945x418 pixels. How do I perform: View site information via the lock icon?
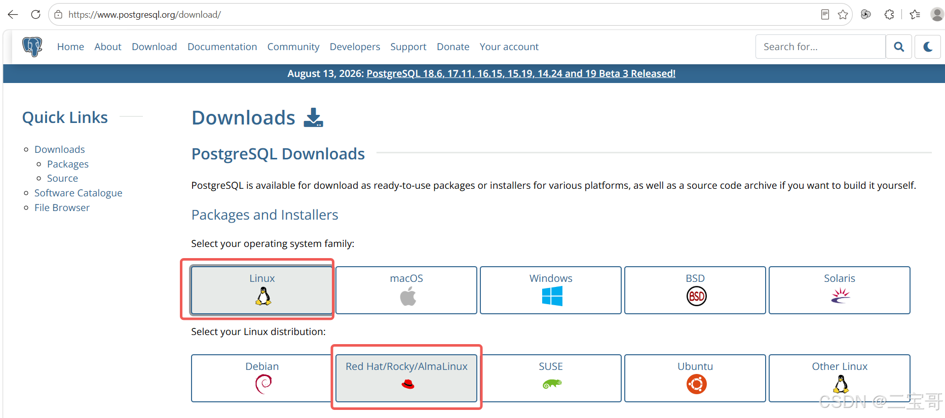pyautogui.click(x=58, y=15)
